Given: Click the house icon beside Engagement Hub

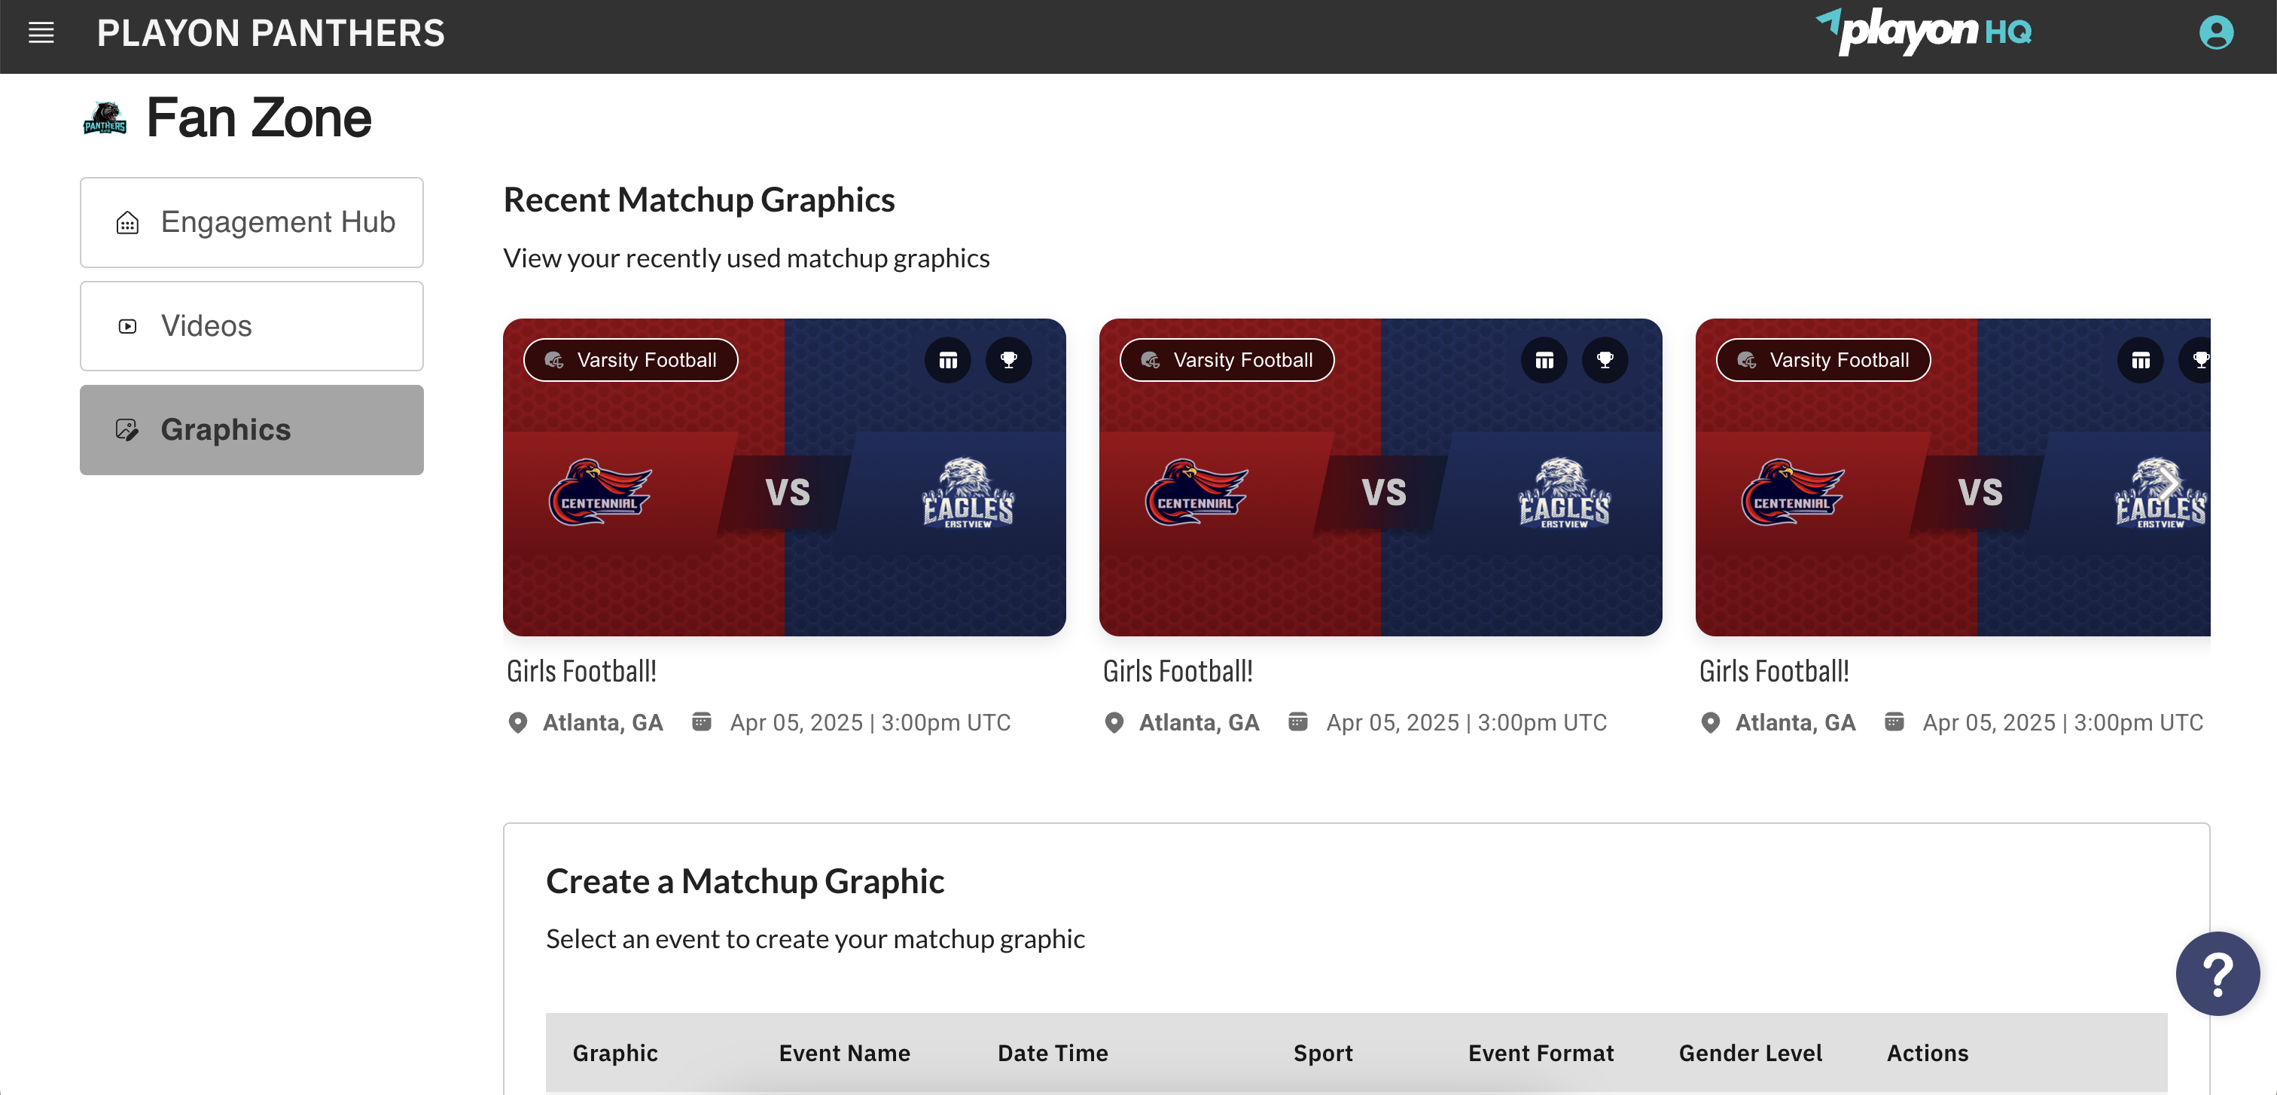Looking at the screenshot, I should pos(127,223).
